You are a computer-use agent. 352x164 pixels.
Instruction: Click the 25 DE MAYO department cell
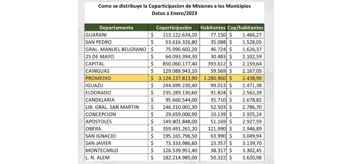(100, 57)
